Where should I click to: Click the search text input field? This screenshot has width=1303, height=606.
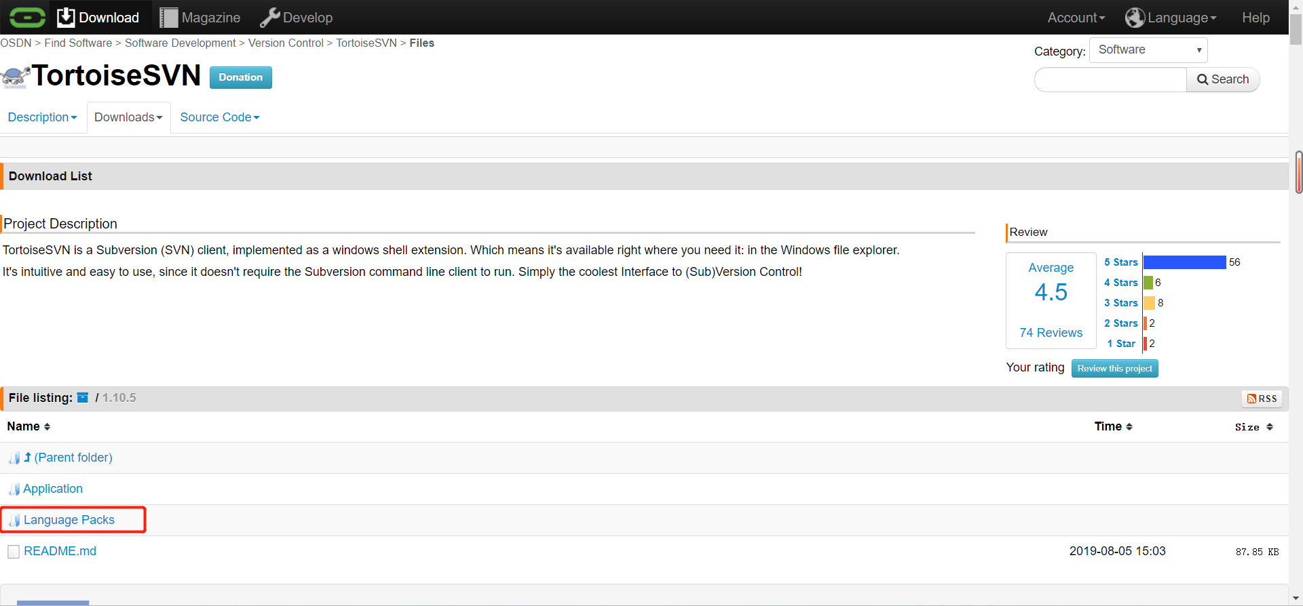pos(1110,80)
